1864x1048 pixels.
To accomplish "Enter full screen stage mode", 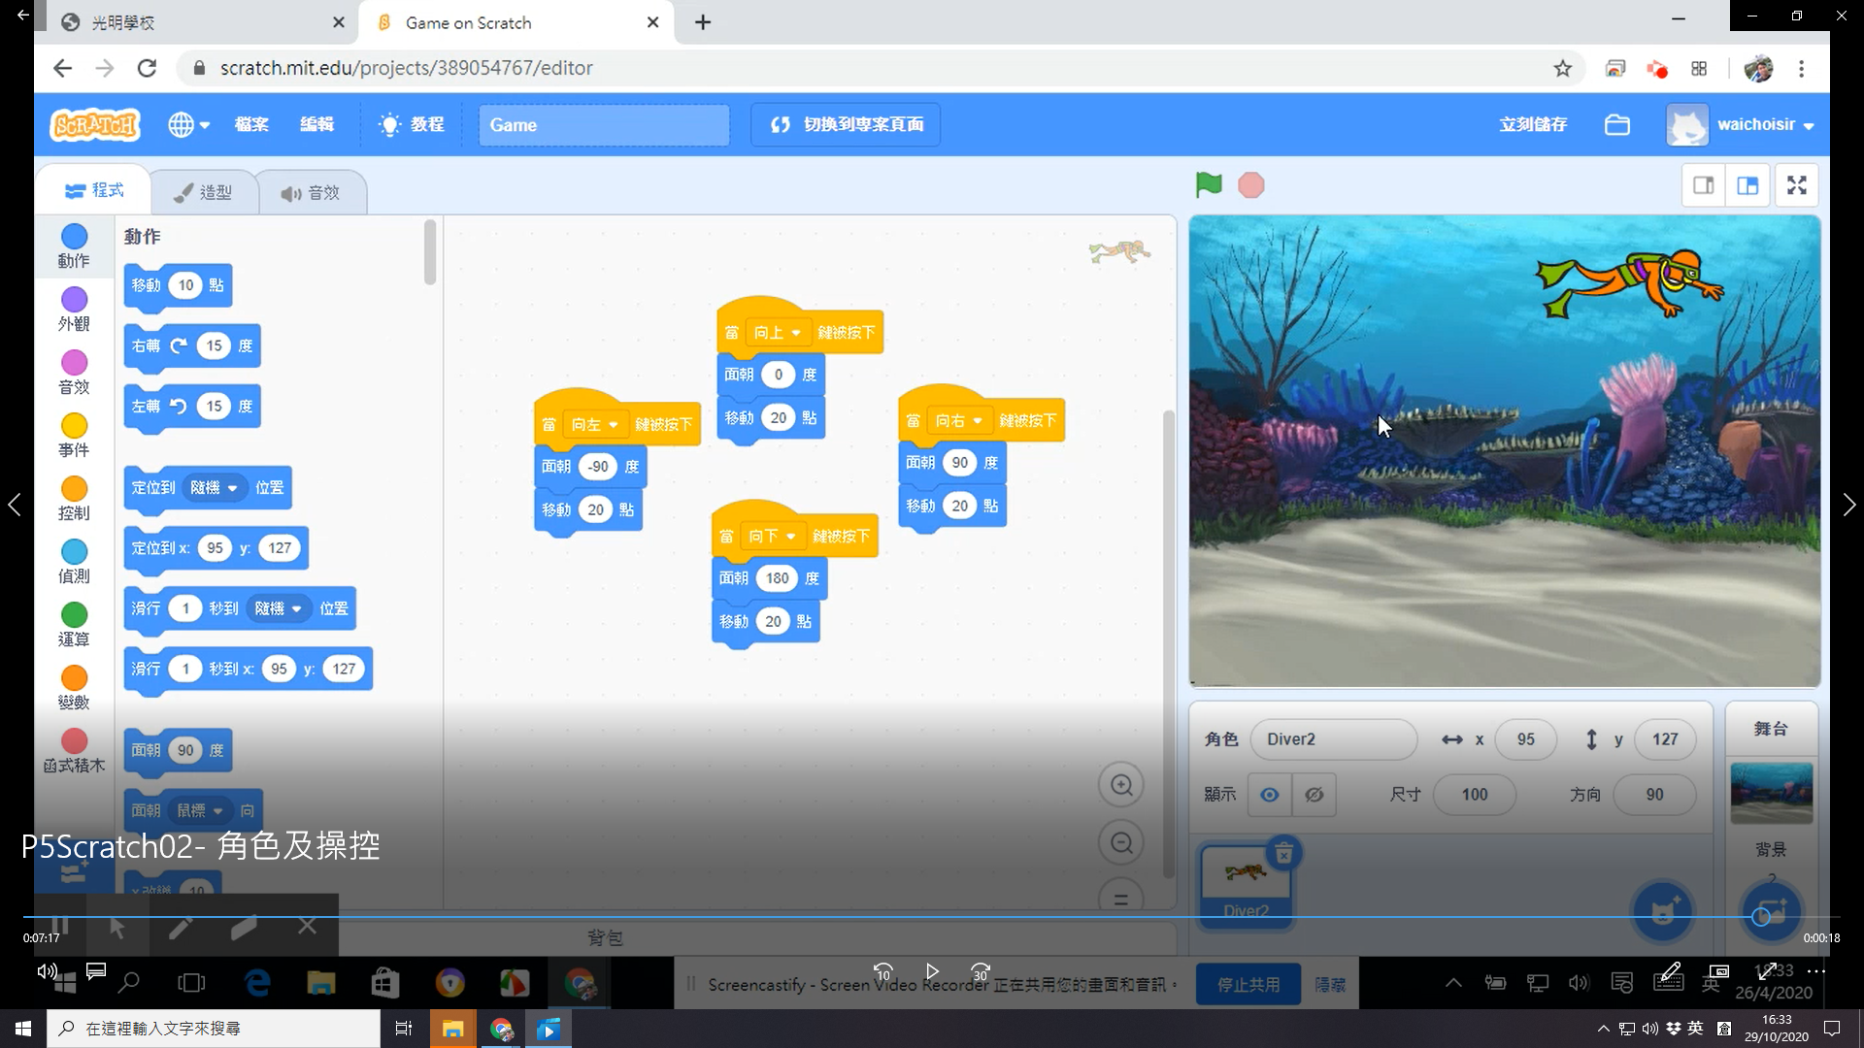I will tap(1797, 185).
